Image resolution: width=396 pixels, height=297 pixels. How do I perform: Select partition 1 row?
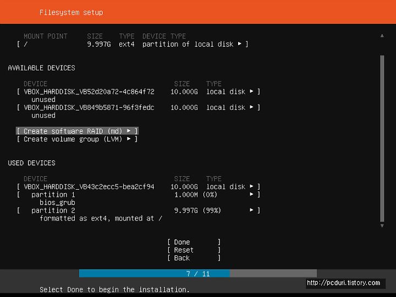(139, 195)
